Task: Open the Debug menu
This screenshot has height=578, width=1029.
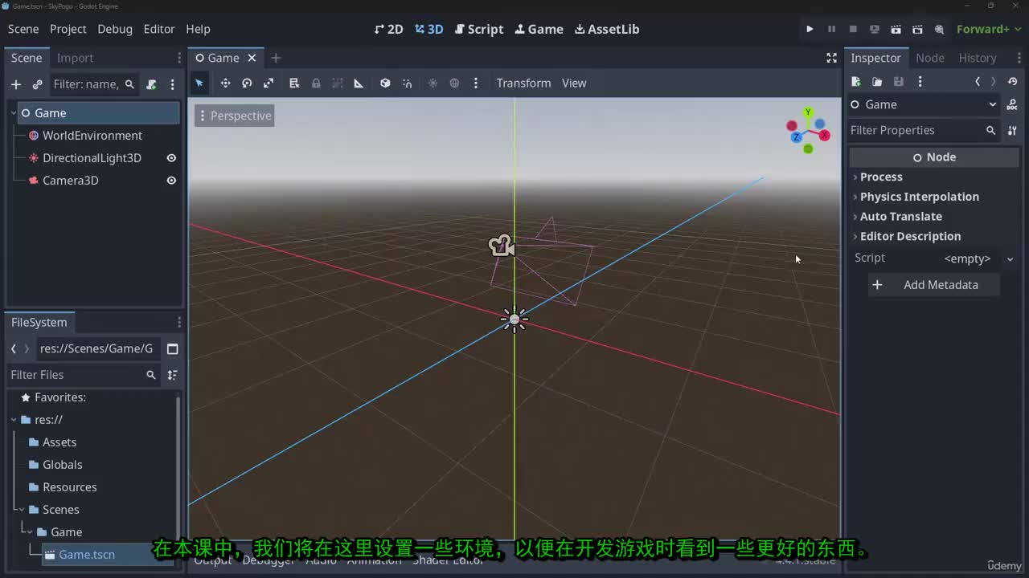Action: (x=115, y=29)
